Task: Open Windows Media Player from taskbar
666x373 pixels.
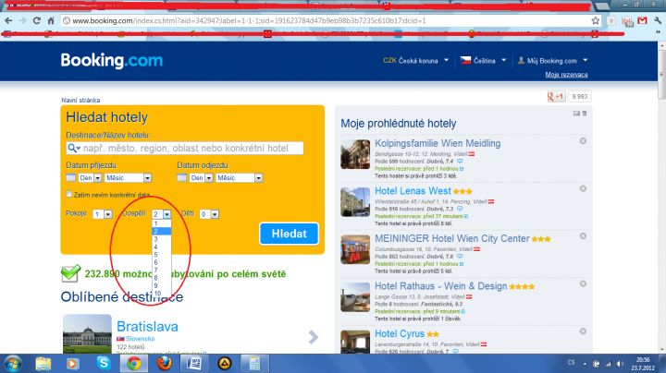Action: click(x=72, y=364)
